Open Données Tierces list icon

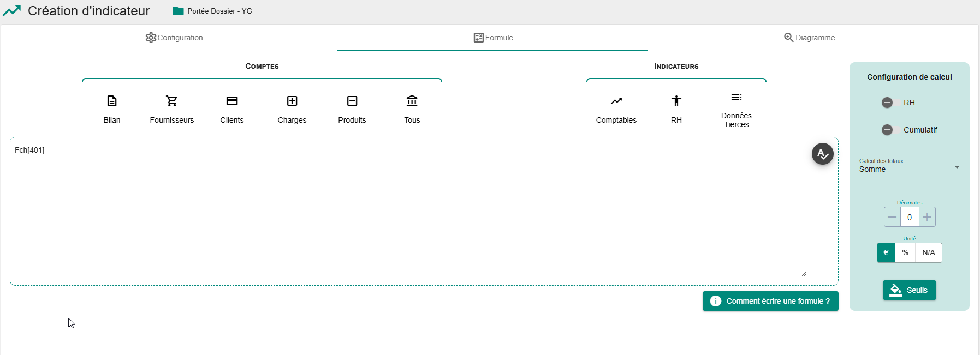tap(737, 98)
